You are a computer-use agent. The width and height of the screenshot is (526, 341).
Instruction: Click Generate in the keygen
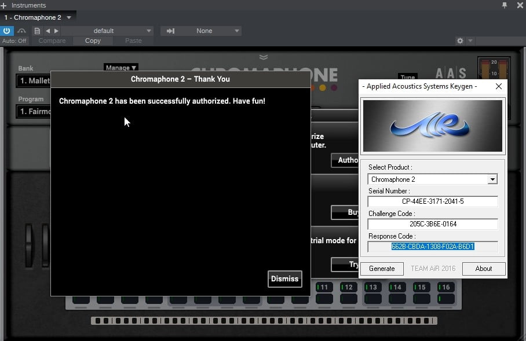click(382, 269)
